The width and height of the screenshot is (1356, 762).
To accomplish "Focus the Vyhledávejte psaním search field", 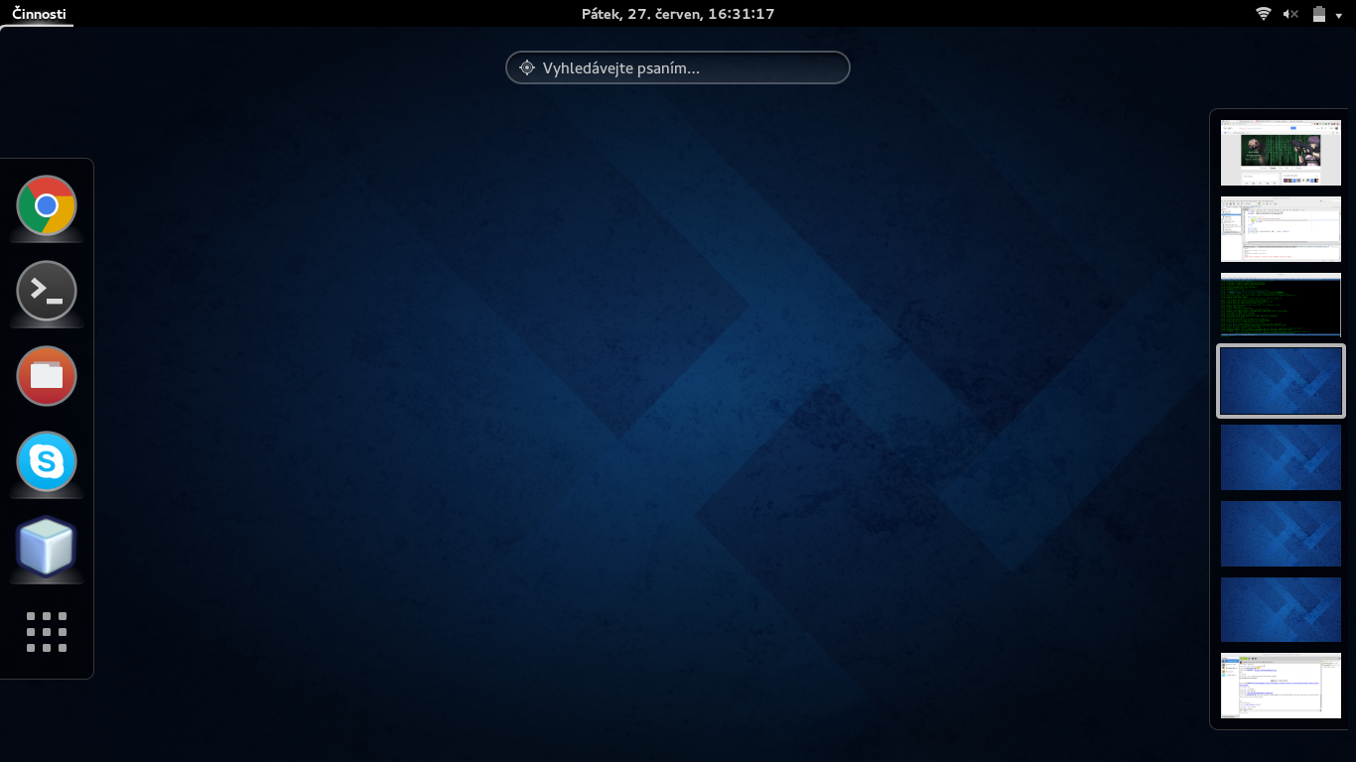I will click(678, 67).
